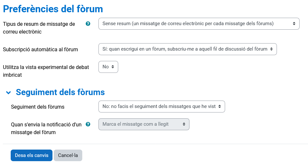The height and width of the screenshot is (166, 308).
Task: Click the 'Seguiment dels fòrums' section heading
Action: click(60, 92)
